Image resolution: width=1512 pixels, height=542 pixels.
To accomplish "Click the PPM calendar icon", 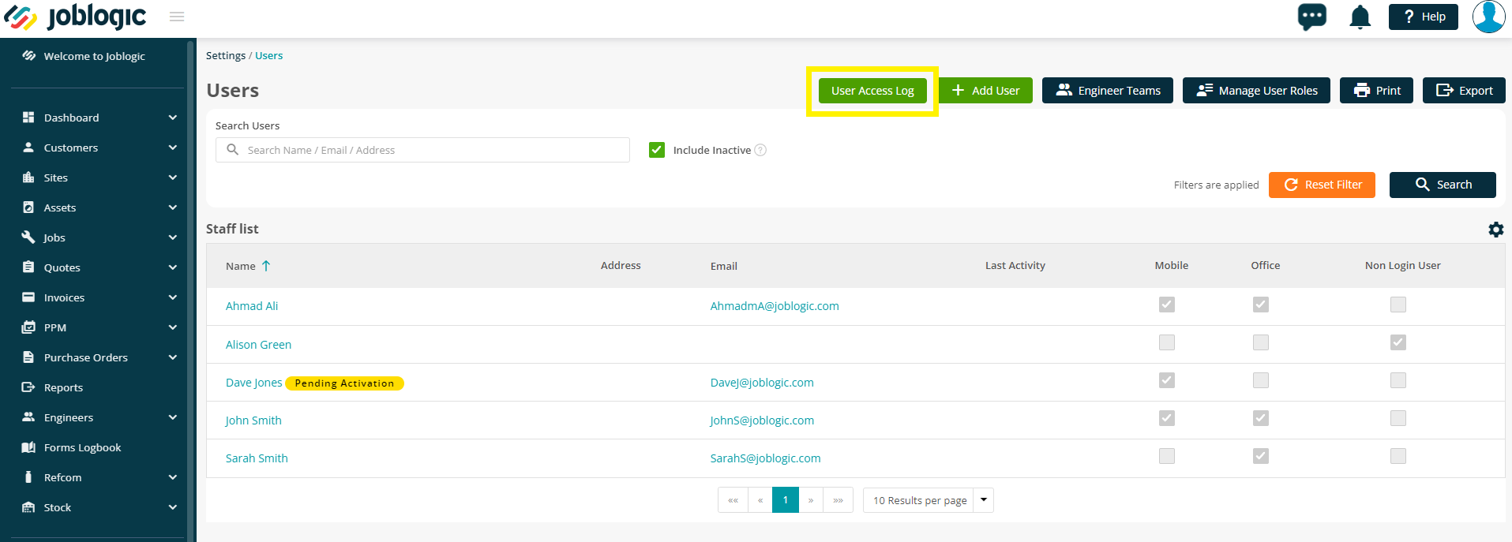I will click(28, 327).
